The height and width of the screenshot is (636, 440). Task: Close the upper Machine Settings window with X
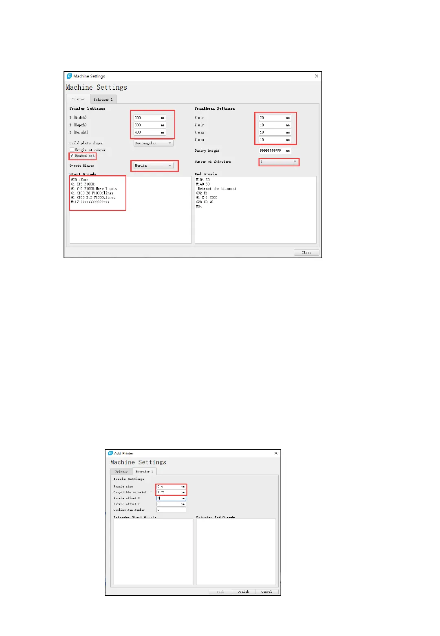tap(317, 76)
